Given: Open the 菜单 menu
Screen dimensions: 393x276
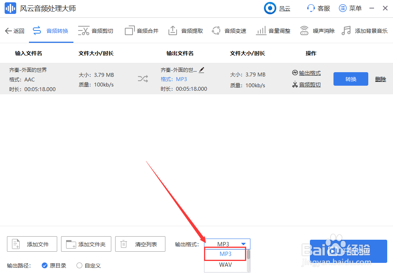Looking at the screenshot, I should point(350,8).
